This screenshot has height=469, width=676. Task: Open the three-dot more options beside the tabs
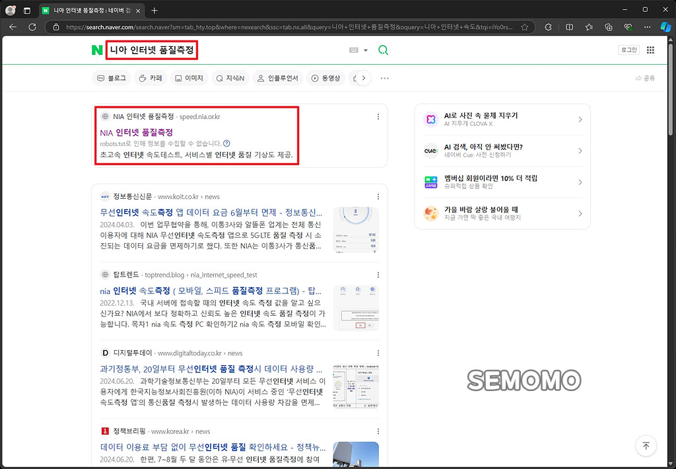[x=385, y=78]
